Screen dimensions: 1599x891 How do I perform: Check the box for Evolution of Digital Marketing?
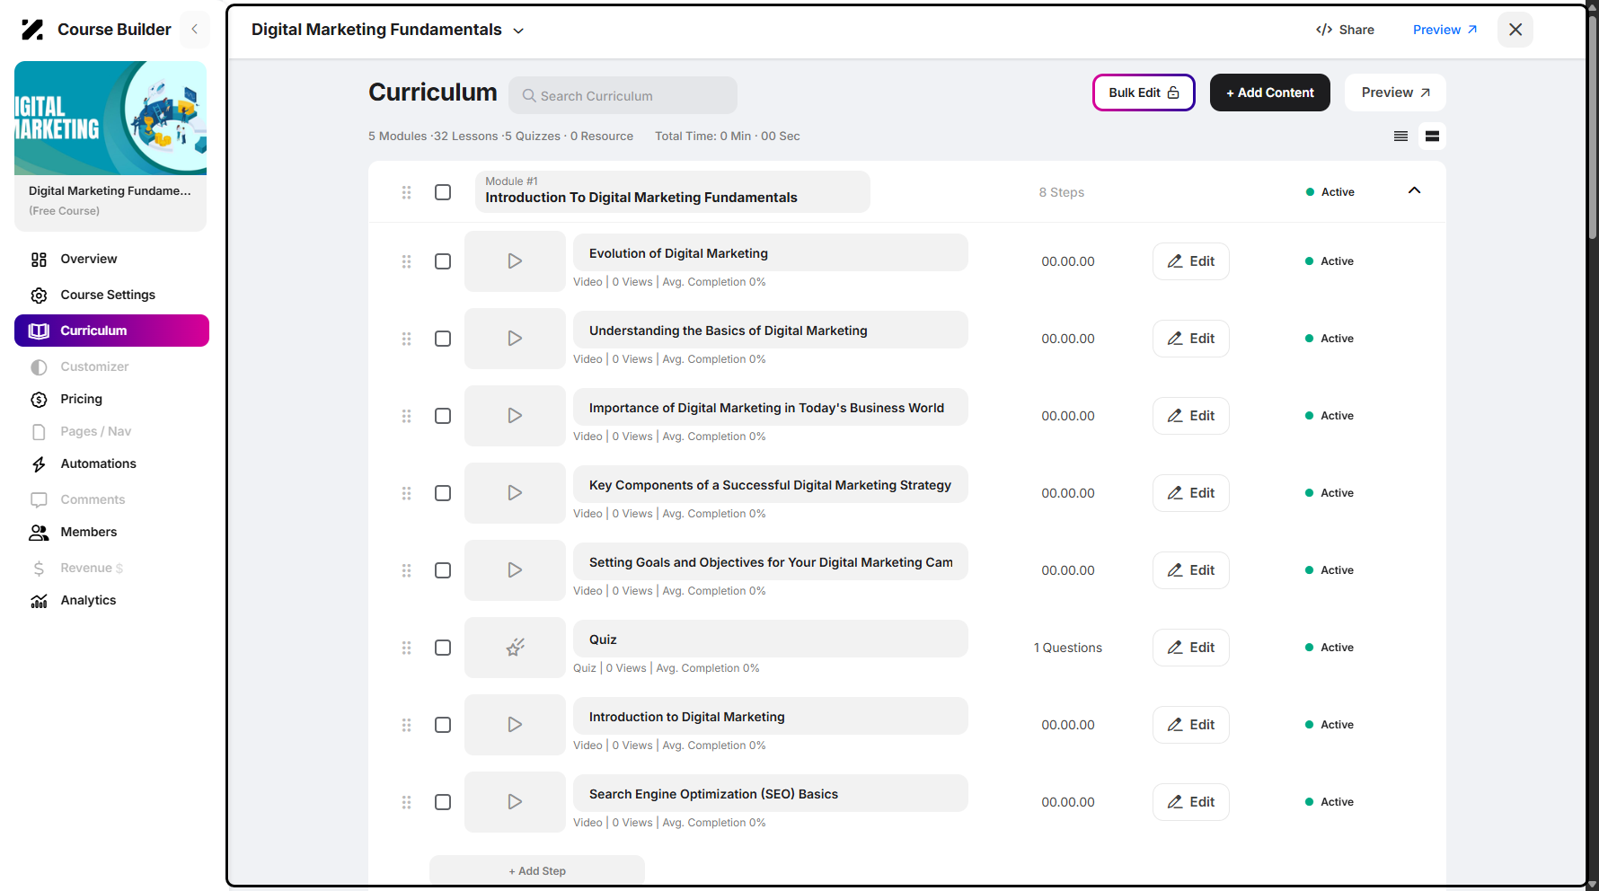pos(443,261)
